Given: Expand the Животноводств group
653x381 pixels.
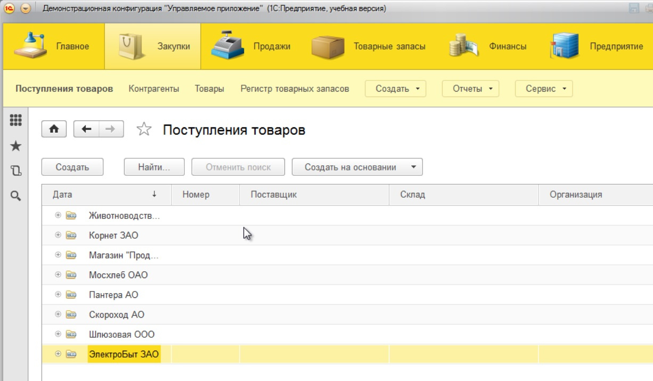Looking at the screenshot, I should click(x=58, y=215).
